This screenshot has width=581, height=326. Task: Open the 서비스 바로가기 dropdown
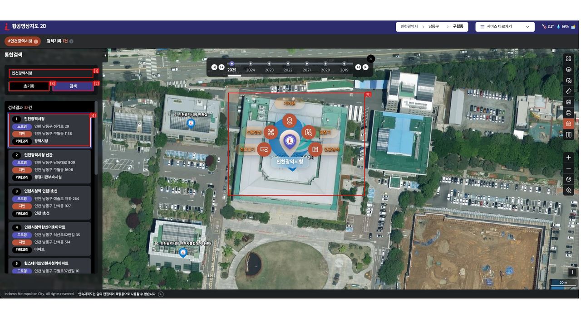point(505,27)
